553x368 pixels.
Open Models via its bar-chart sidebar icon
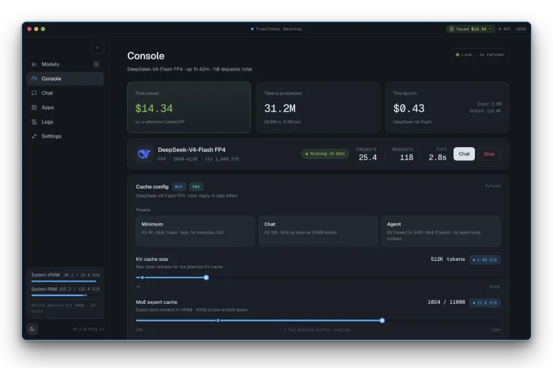(x=34, y=64)
